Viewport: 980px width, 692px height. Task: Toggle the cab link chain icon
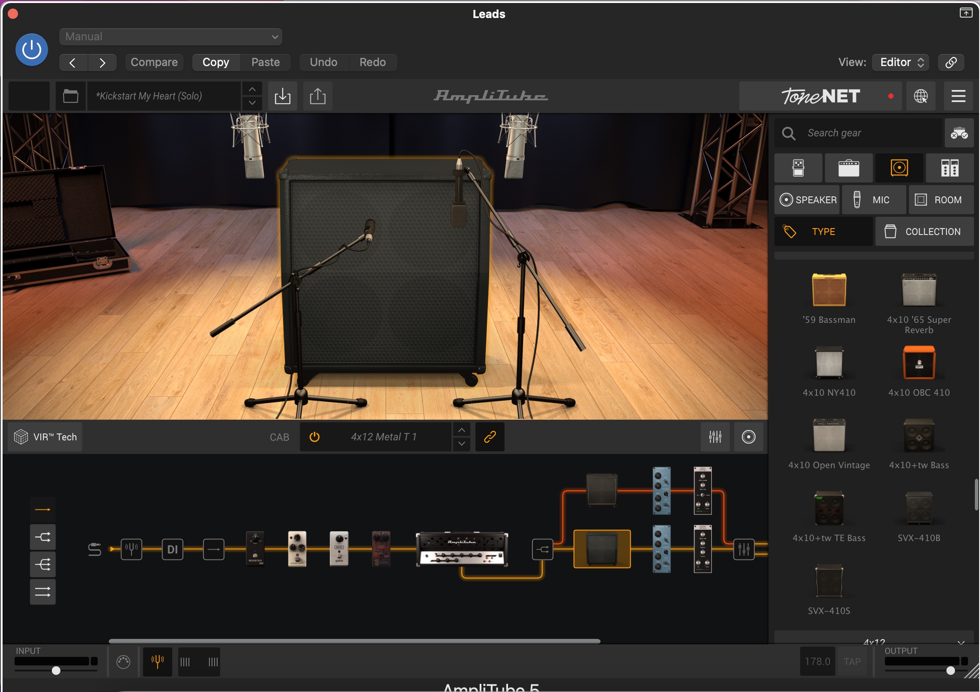tap(490, 437)
